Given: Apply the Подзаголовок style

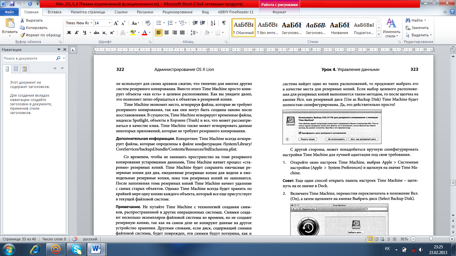Looking at the screenshot, I should tap(364, 28).
